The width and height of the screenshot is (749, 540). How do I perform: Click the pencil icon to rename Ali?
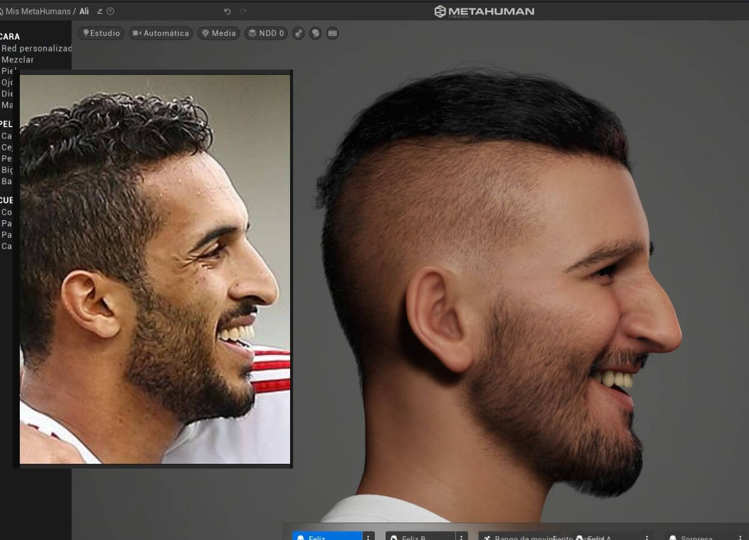[x=100, y=11]
